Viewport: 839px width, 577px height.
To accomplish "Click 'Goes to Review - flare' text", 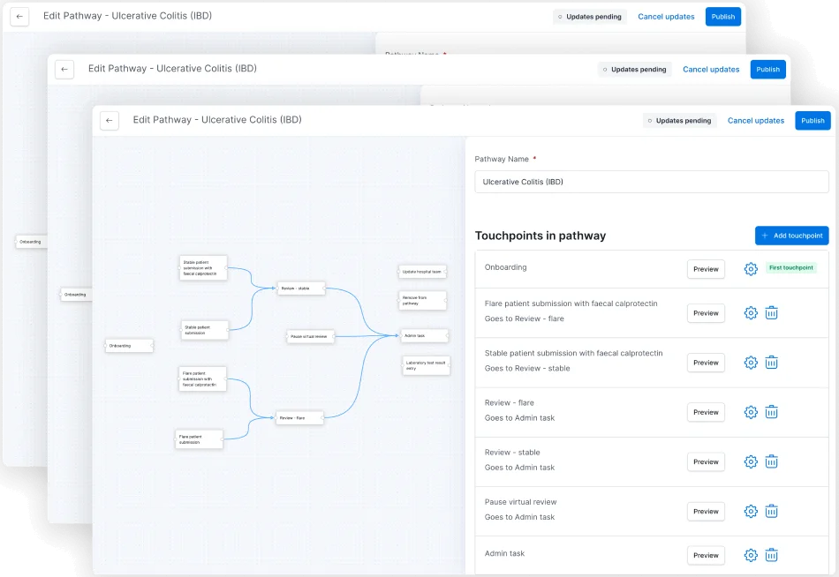I will 524,318.
